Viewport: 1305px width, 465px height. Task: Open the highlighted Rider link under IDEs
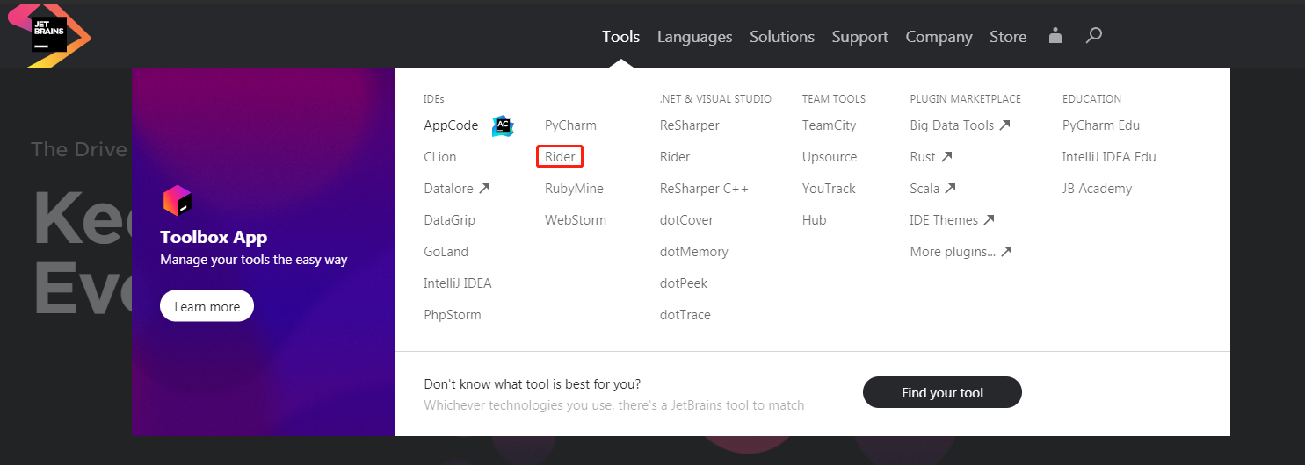pyautogui.click(x=560, y=157)
